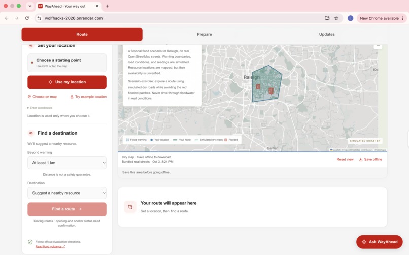Click the Your route legend entry
This screenshot has width=409, height=255.
pyautogui.click(x=182, y=140)
